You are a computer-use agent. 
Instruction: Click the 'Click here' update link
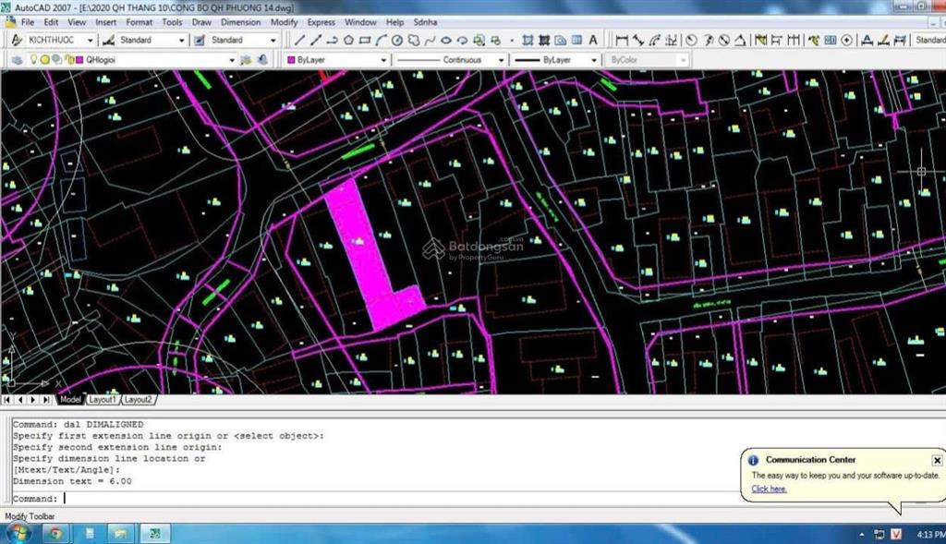pos(769,489)
